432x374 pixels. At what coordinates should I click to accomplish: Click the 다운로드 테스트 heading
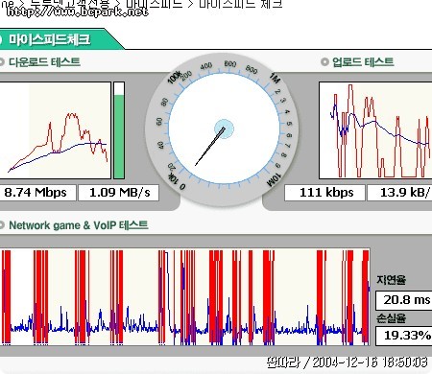(x=44, y=62)
